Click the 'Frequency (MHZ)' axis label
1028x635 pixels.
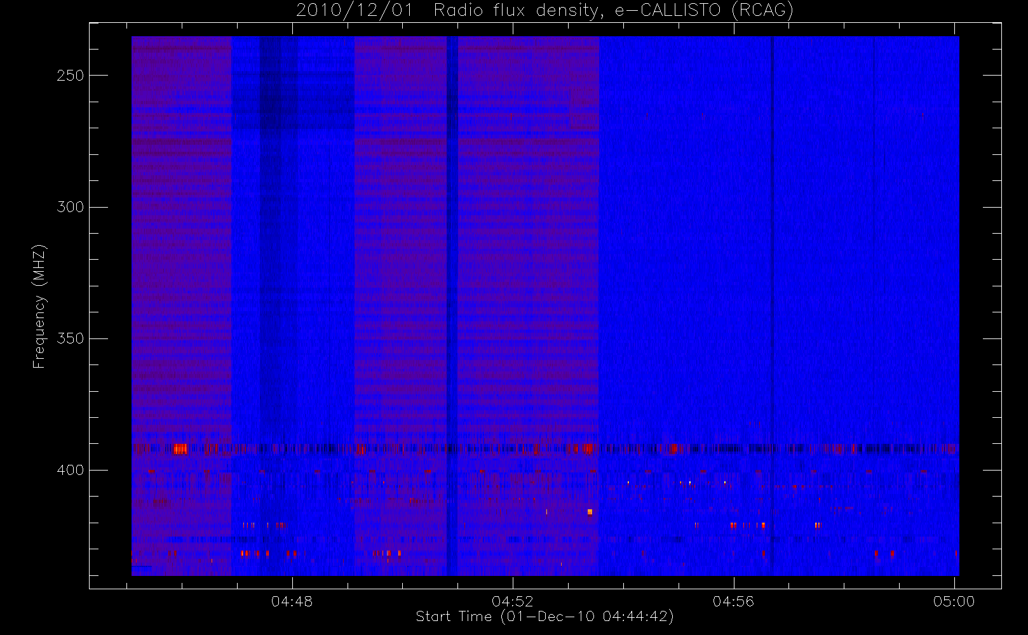(39, 306)
